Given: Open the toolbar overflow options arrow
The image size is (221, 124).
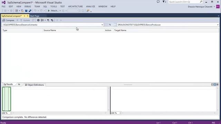Looking at the screenshot, I should (x=91, y=11).
